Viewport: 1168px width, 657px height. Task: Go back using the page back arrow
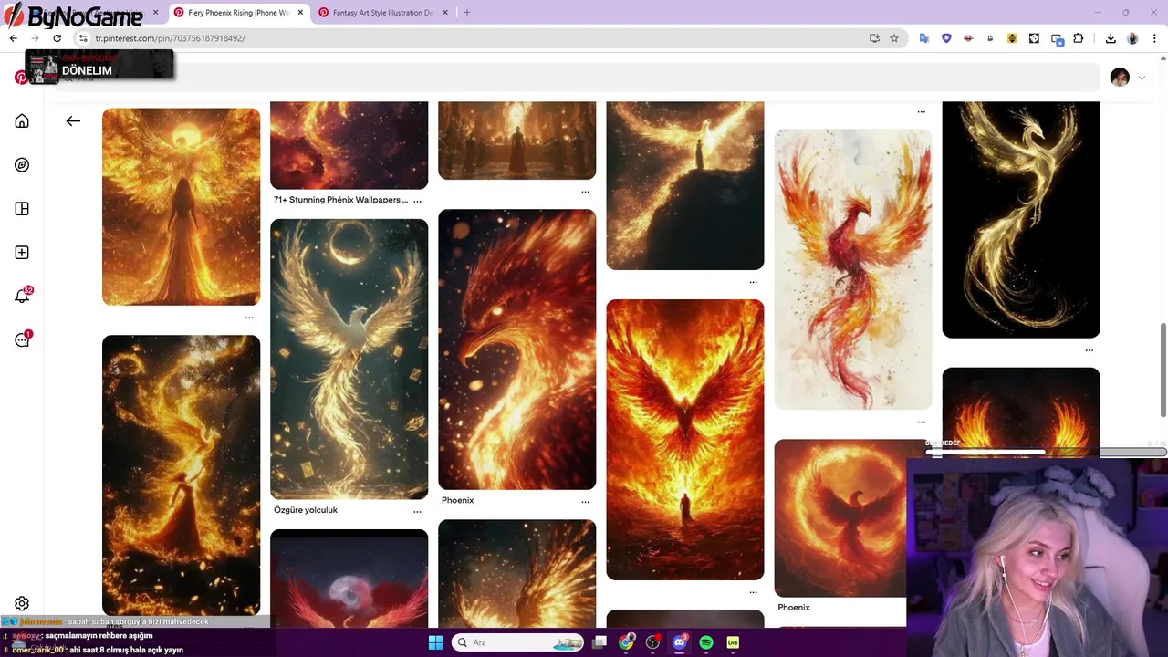click(x=73, y=120)
